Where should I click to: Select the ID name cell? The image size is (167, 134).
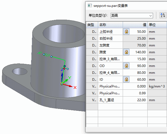[x=110, y=79]
